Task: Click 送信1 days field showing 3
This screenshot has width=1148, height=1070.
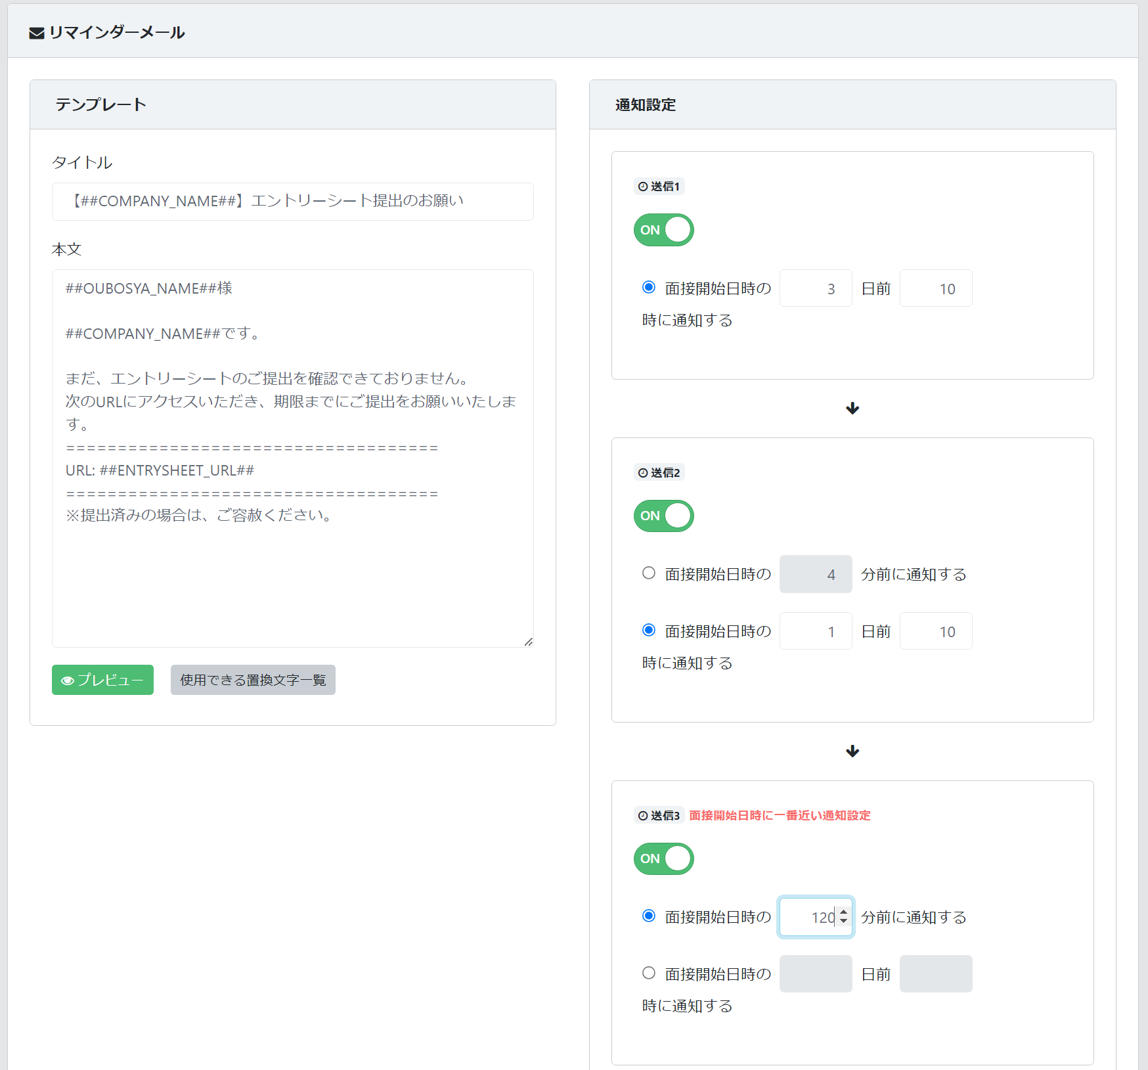Action: [x=816, y=288]
